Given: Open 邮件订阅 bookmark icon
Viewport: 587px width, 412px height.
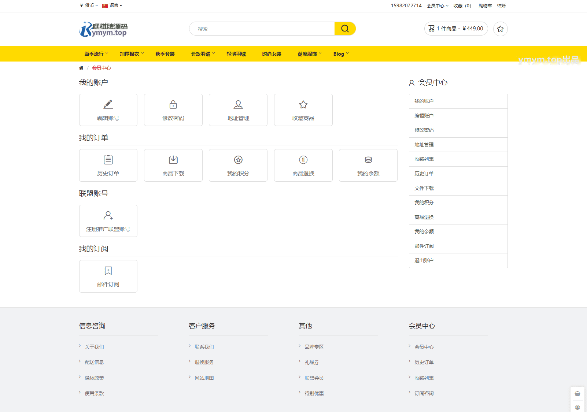Looking at the screenshot, I should click(x=108, y=271).
